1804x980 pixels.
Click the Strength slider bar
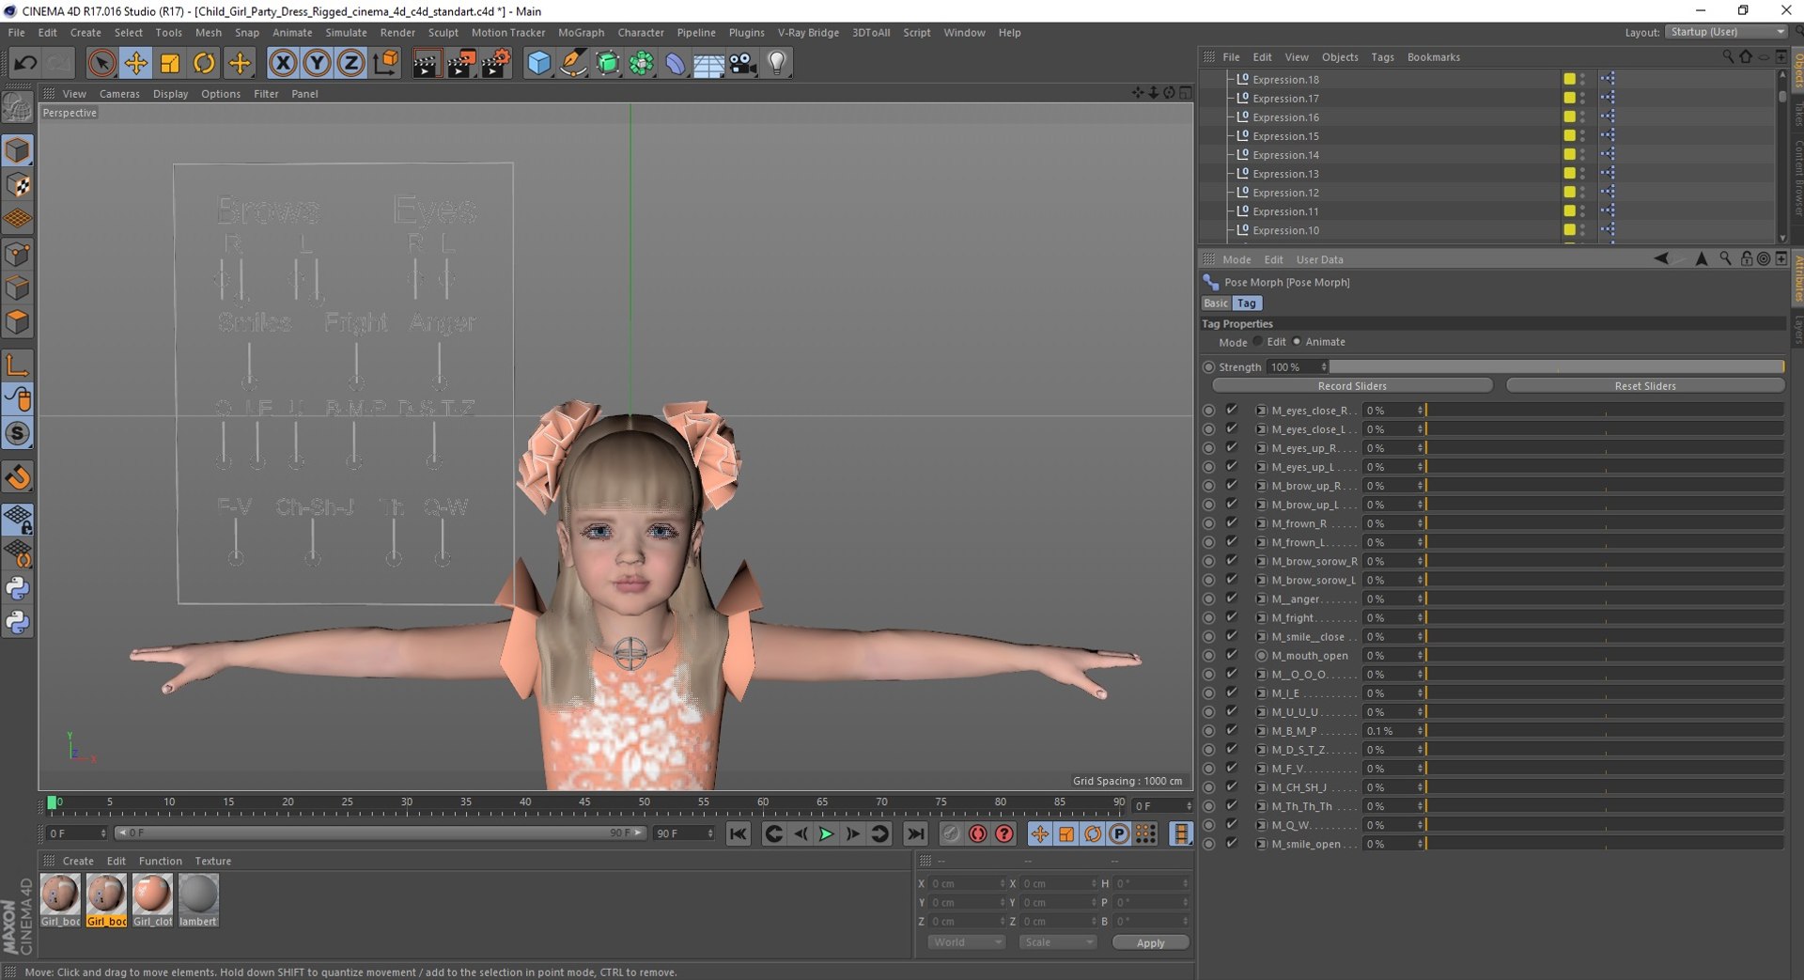coord(1557,367)
